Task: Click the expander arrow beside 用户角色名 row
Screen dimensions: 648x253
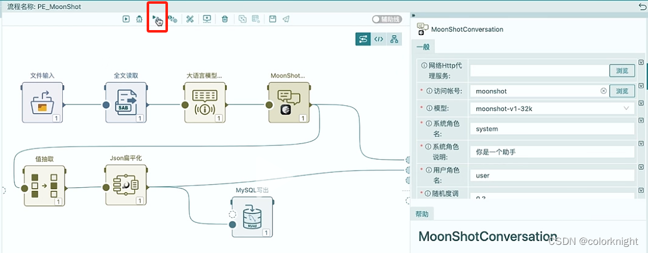Action: coord(641,167)
